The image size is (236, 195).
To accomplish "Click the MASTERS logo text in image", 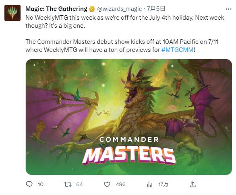I will (x=129, y=156).
